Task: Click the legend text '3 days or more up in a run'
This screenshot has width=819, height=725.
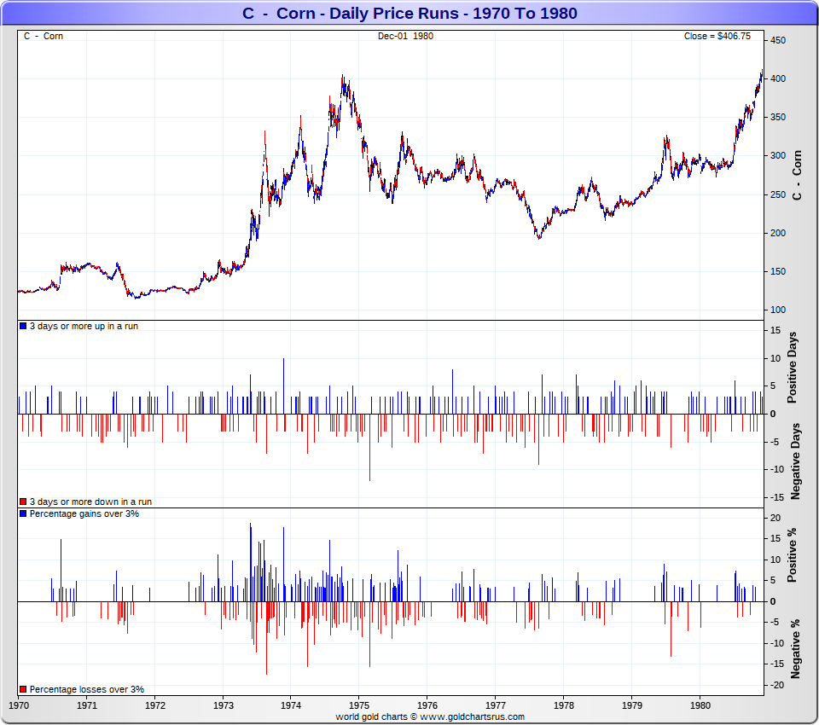Action: click(x=84, y=326)
